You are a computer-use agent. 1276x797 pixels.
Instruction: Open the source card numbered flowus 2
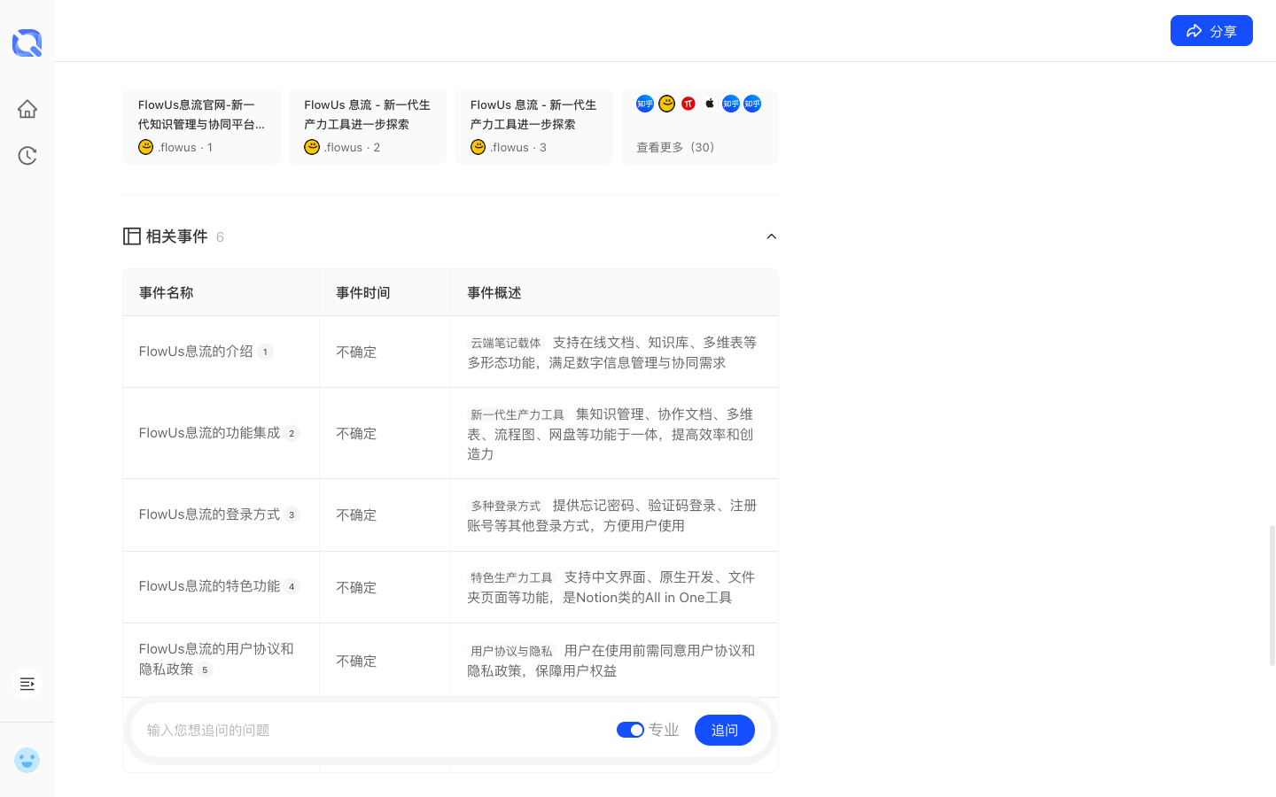click(368, 128)
